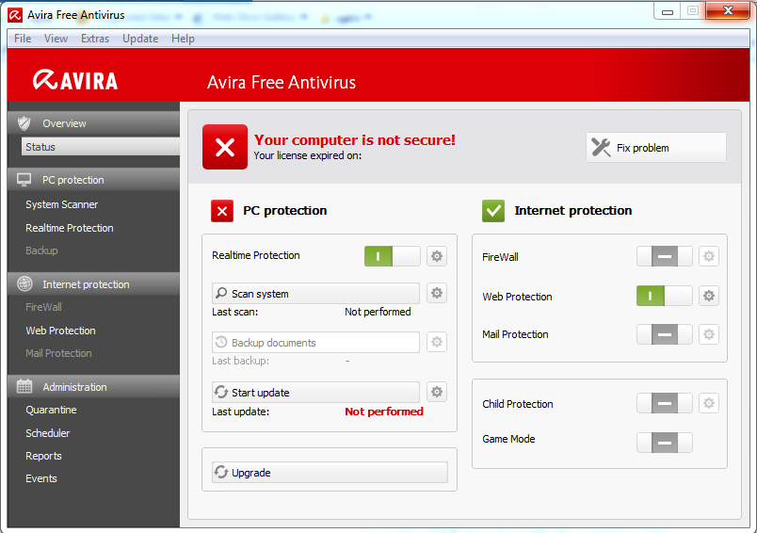Toggle the Game Mode switch

665,443
